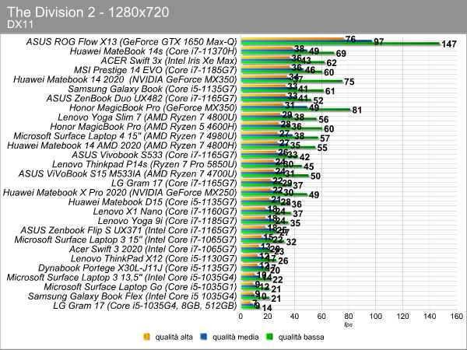Select the Lenovo X1 Nano label
Screen dimensions: 467x350
click(x=165, y=212)
